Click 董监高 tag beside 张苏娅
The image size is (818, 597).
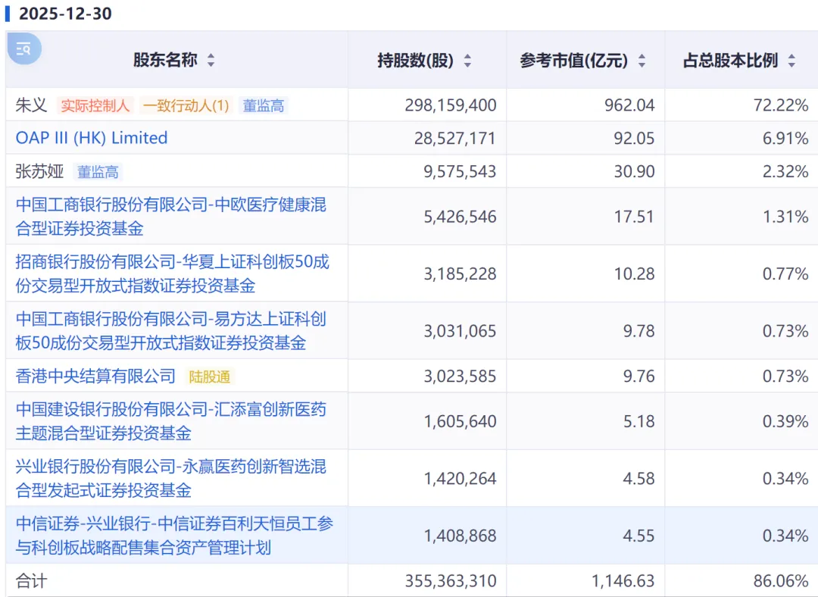98,172
